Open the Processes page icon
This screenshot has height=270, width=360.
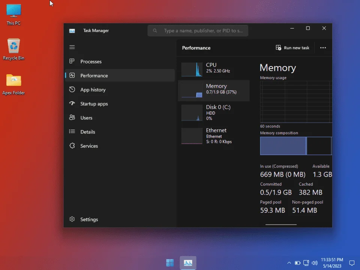(72, 61)
